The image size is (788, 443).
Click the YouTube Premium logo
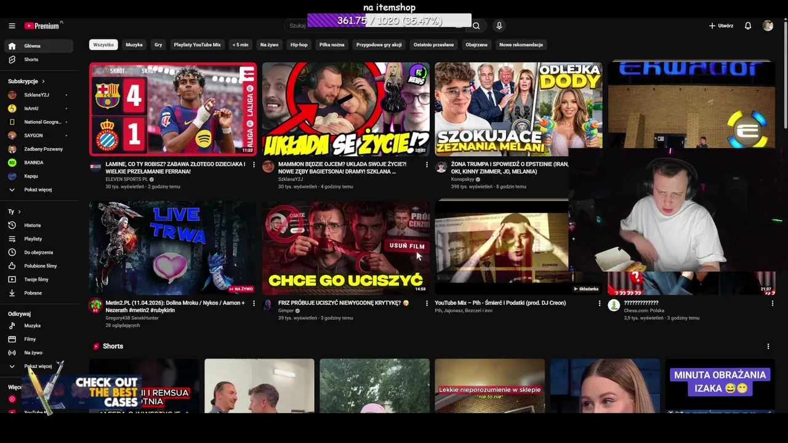(x=43, y=26)
